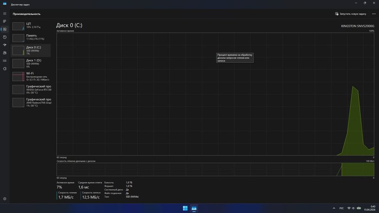Image resolution: width=379 pixels, height=213 pixels.
Task: Click the Wi-Fi mini graph thumbnail
Action: [x=18, y=76]
